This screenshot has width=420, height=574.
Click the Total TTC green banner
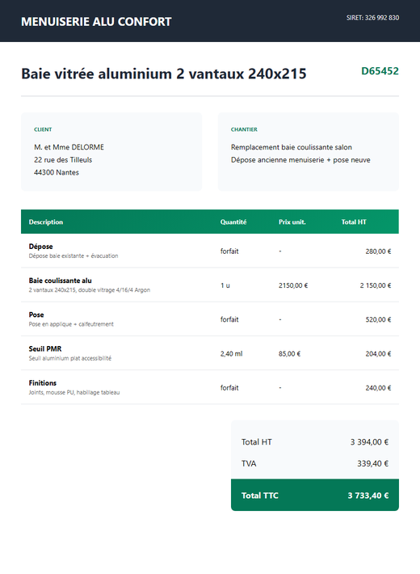click(315, 495)
